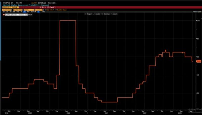
Task: Toggle the orange ECRPUS legend series box
Action: [4, 15]
